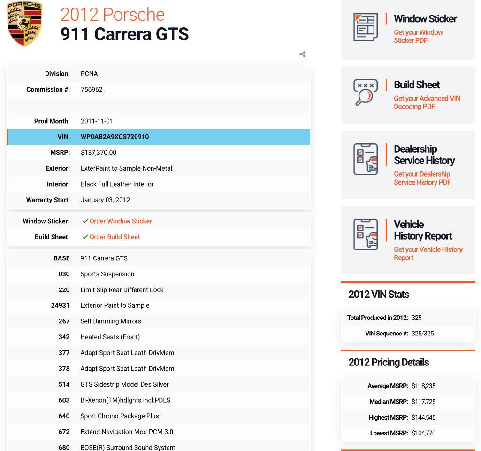Click the 911 Carrera GTS page heading

(x=124, y=34)
